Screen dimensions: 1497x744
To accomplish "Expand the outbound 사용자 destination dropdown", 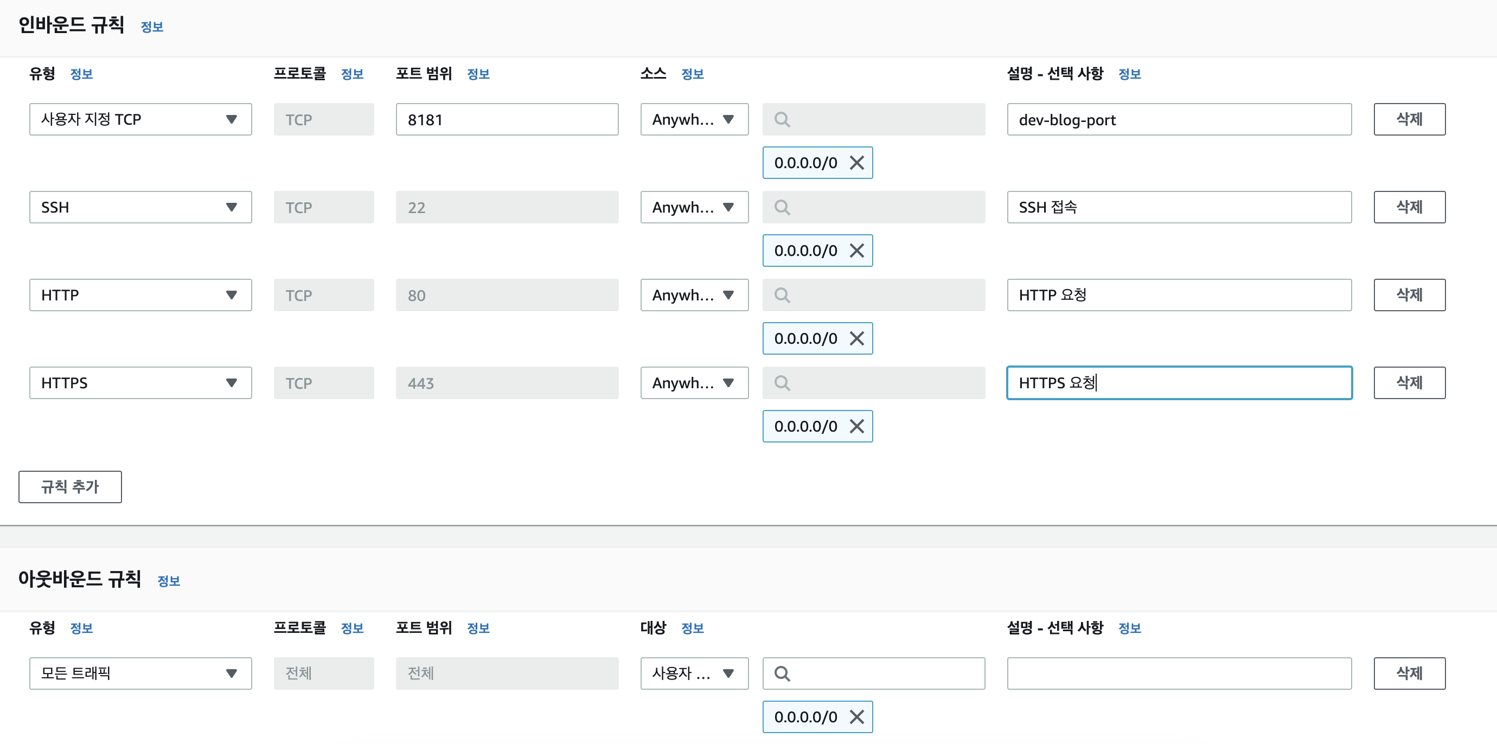I will 694,673.
